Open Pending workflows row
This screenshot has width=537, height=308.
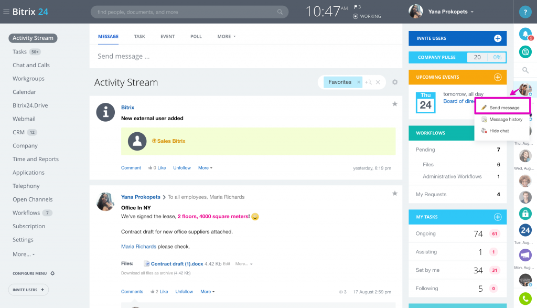[x=457, y=150]
